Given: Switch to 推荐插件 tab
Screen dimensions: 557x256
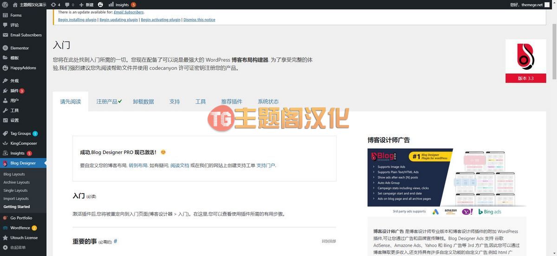Looking at the screenshot, I should 232,101.
